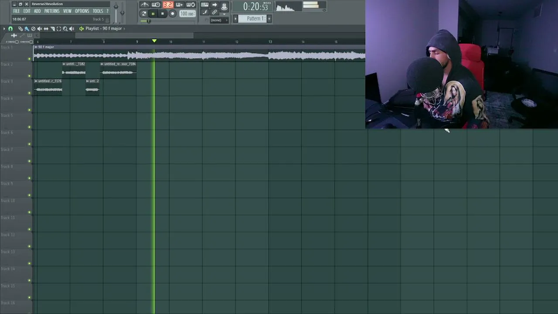This screenshot has width=558, height=314.
Task: Open the FILE menu
Action: tap(16, 11)
